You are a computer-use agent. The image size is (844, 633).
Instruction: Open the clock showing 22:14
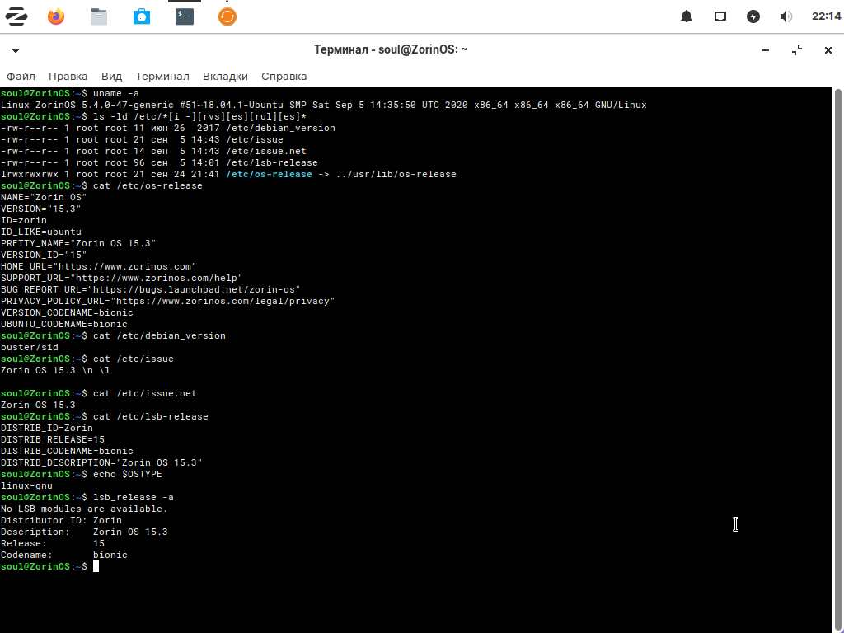(x=826, y=16)
